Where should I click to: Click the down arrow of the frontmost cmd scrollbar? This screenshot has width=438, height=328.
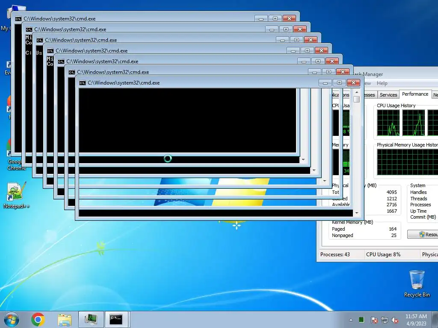(356, 213)
